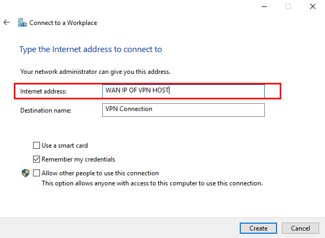Click the security shield icon
Image resolution: width=325 pixels, height=238 pixels.
25,173
